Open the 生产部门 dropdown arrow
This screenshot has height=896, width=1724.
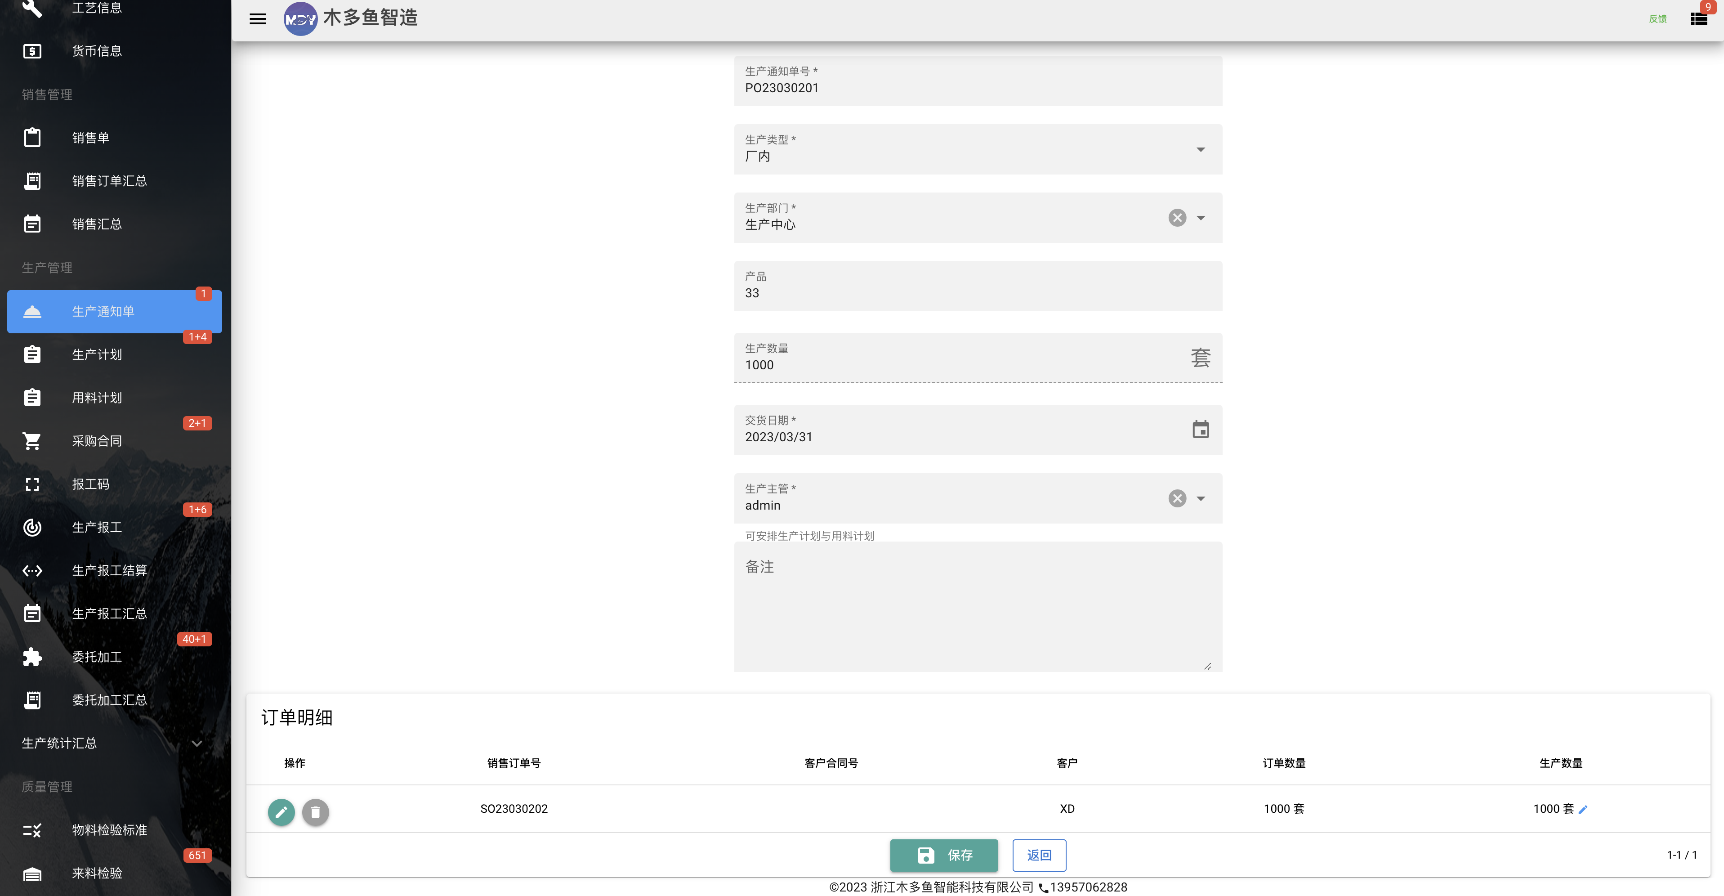(x=1201, y=218)
